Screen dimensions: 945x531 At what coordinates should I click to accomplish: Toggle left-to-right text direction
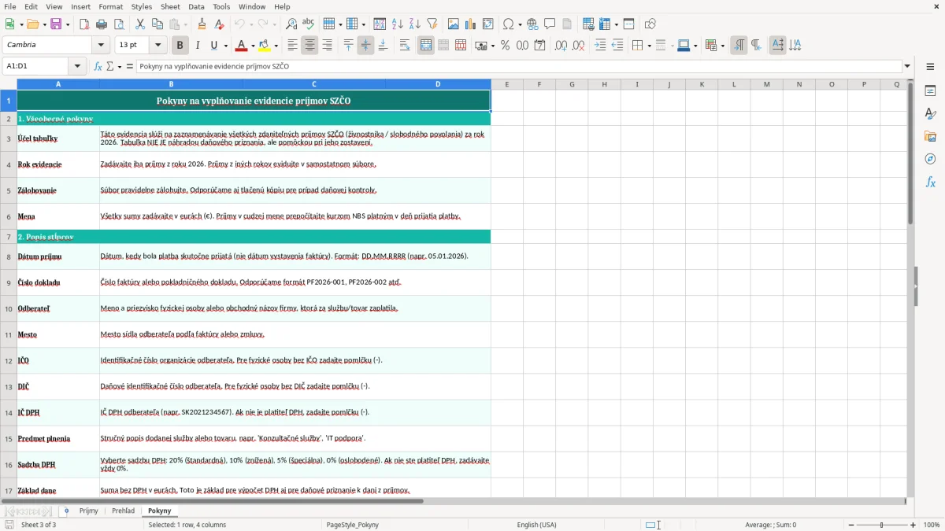click(x=739, y=46)
